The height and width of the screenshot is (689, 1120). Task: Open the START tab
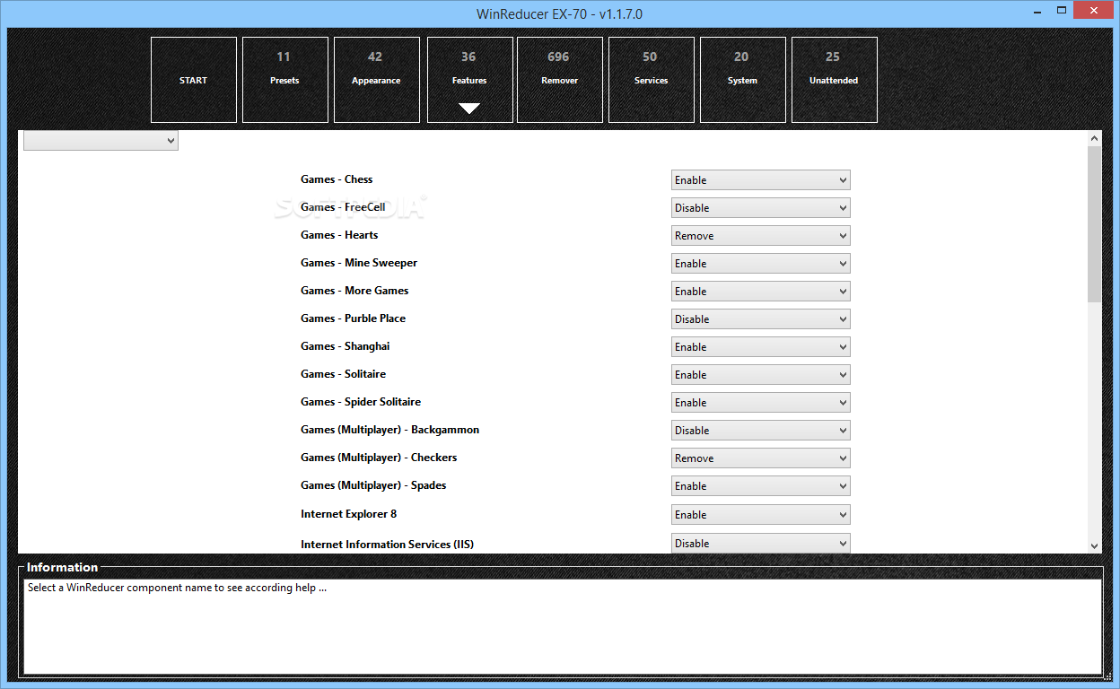pos(194,80)
